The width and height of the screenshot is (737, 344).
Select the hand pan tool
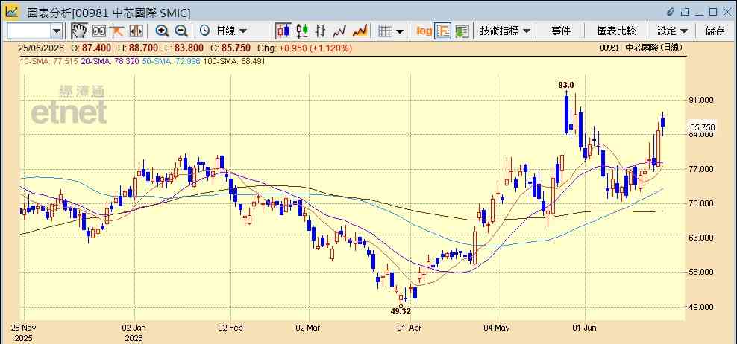(x=79, y=31)
